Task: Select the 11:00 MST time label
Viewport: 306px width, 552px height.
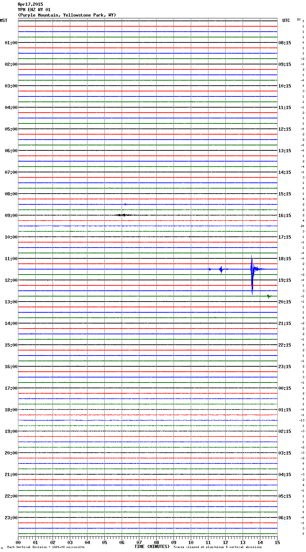Action: coord(11,259)
